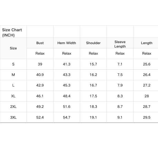Viewport: 158px width, 158px height.
Task: Click hem width value 48.4 for XL
Action: point(67,96)
